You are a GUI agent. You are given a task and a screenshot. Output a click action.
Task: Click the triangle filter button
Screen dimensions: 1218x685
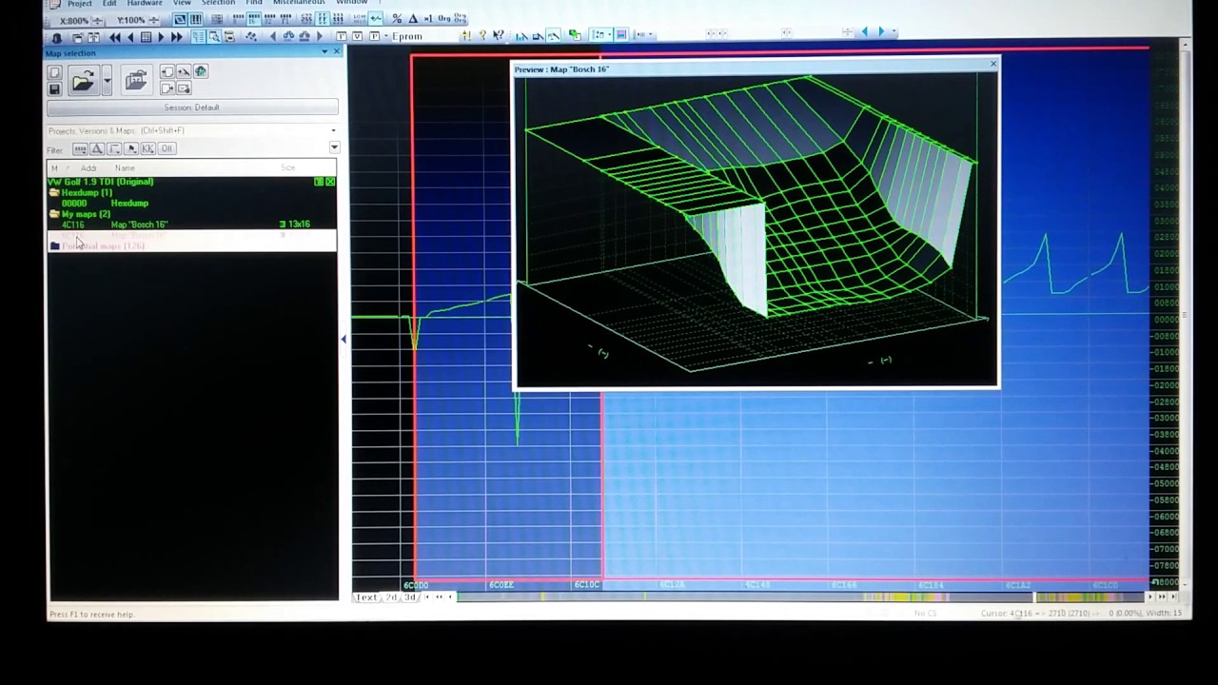97,148
